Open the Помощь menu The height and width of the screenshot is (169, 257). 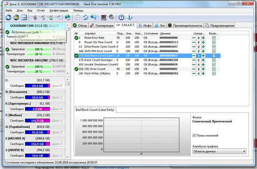click(x=78, y=10)
